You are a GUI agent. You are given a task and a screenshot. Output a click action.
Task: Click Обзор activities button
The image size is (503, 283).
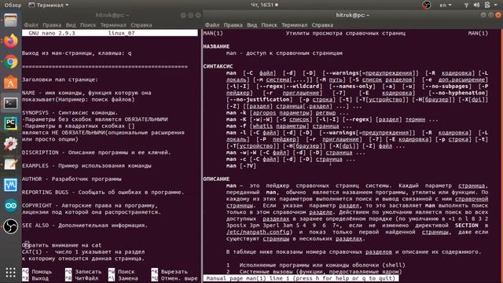click(x=13, y=5)
